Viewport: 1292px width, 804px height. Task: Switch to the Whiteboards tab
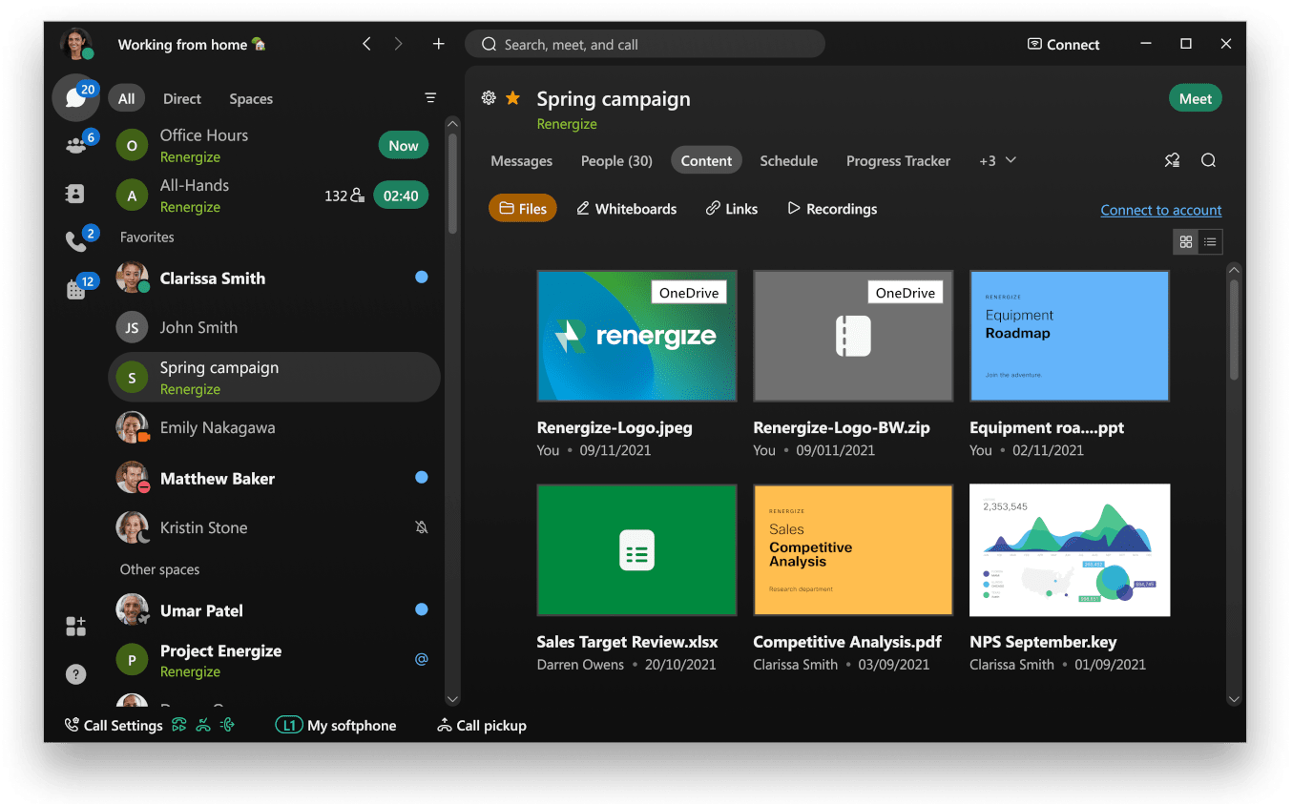(626, 208)
